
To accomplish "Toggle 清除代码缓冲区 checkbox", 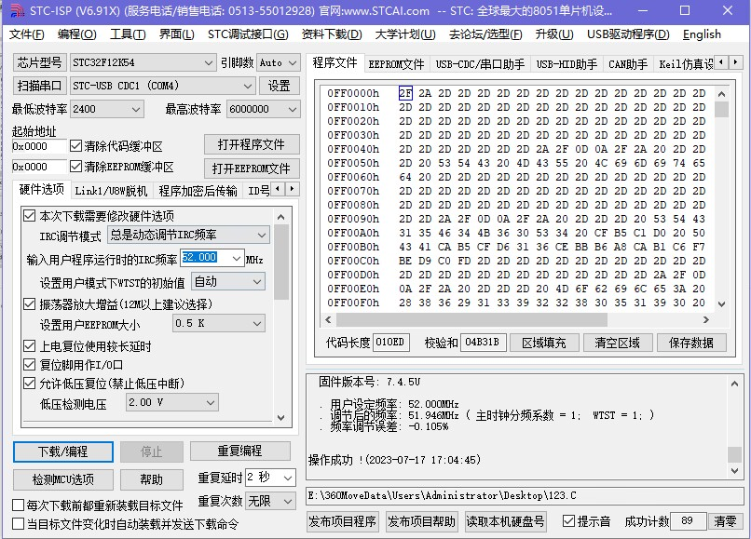I will click(75, 145).
